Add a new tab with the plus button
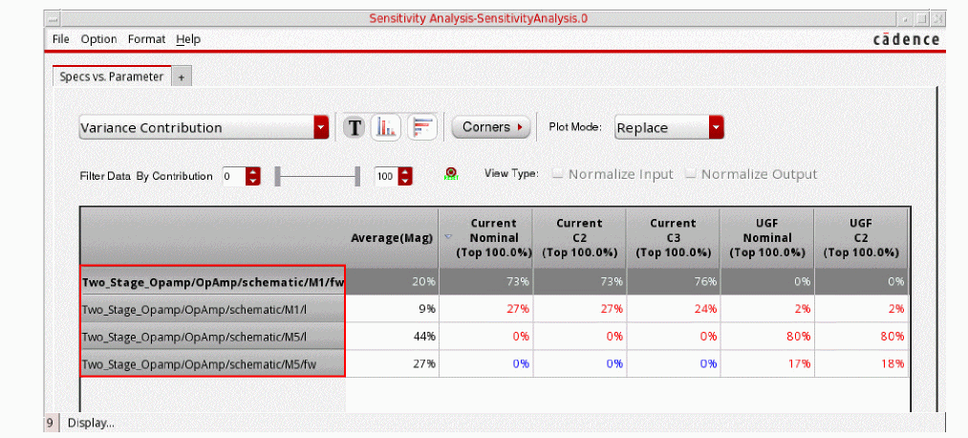Image resolution: width=968 pixels, height=438 pixels. tap(182, 77)
